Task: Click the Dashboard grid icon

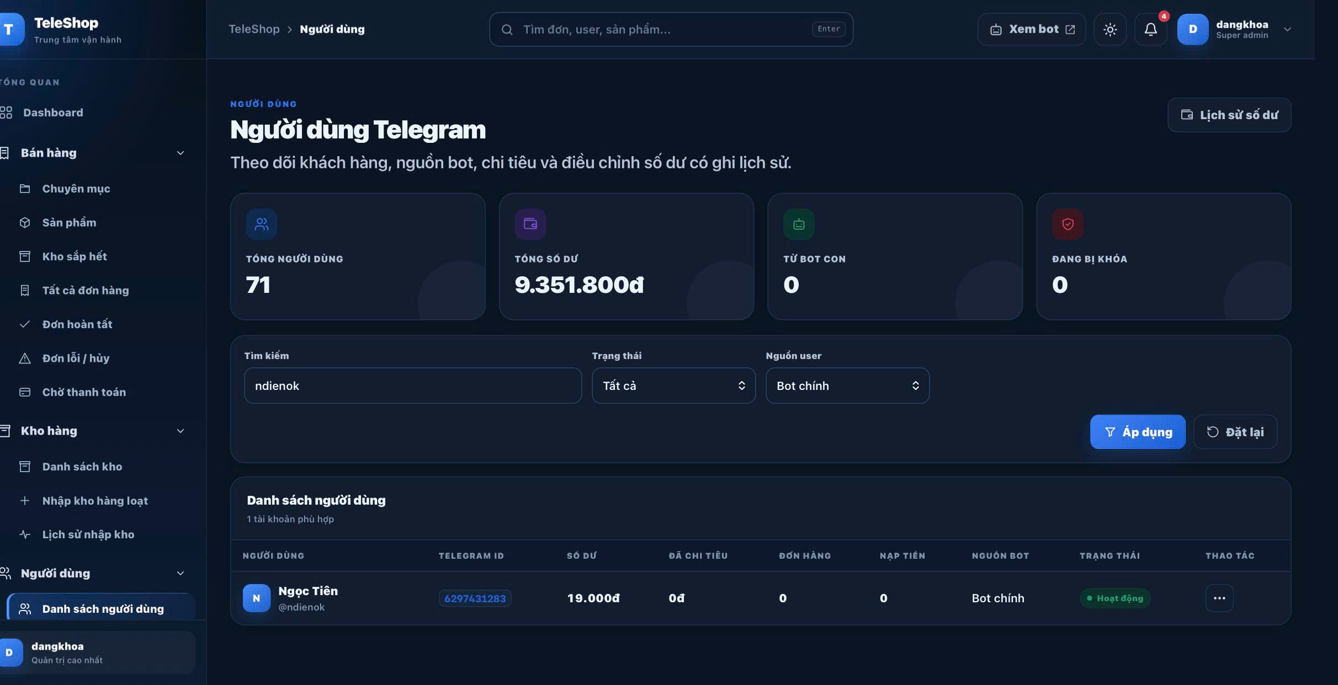Action: click(6, 113)
